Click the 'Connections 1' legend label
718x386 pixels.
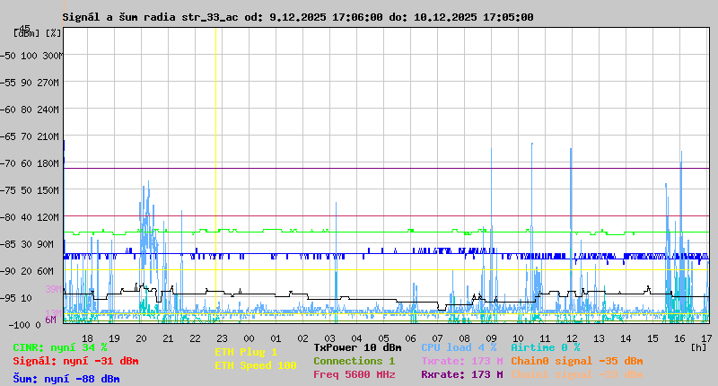[354, 361]
